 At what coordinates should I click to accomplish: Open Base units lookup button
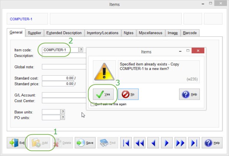point(63,111)
